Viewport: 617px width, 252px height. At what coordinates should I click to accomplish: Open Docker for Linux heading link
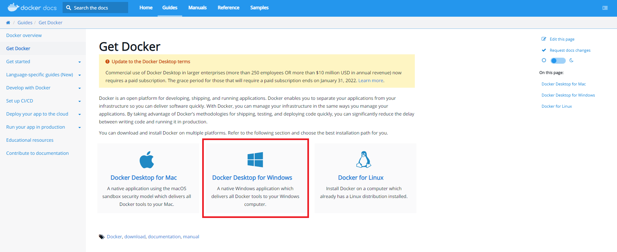click(361, 178)
